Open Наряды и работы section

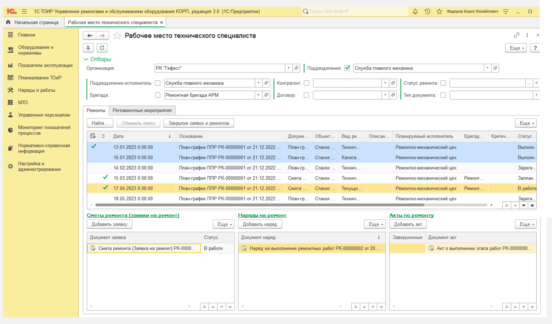pos(37,90)
